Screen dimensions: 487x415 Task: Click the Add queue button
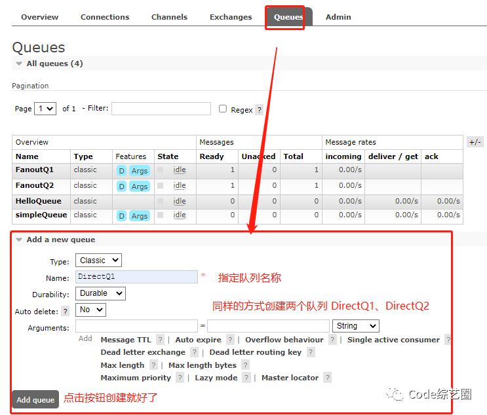35,400
